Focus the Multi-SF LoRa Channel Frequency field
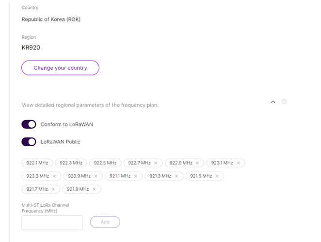This screenshot has width=321, height=242. coord(52,223)
